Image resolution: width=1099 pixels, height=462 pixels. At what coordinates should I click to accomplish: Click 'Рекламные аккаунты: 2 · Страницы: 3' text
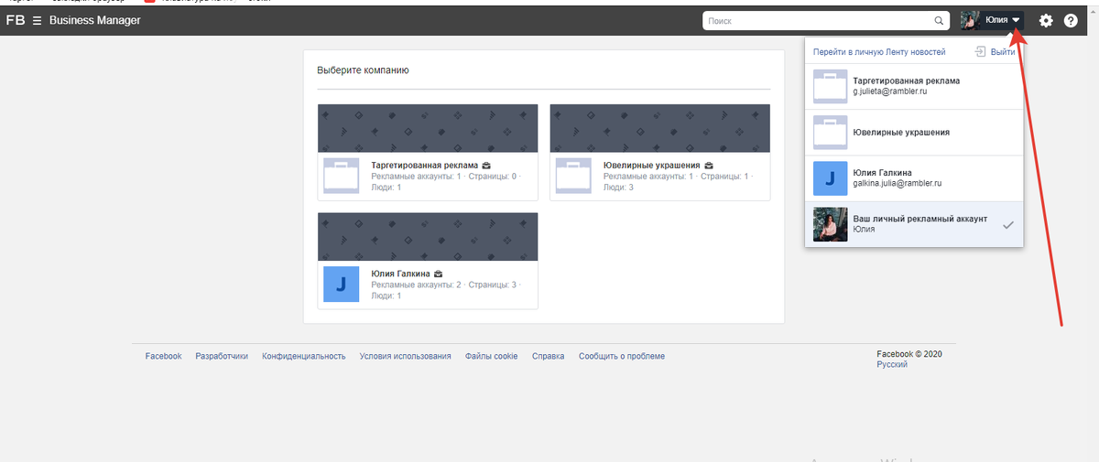click(444, 285)
